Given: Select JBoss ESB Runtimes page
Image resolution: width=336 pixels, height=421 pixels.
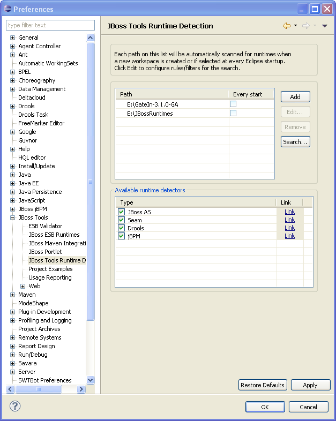Looking at the screenshot, I should pos(54,235).
